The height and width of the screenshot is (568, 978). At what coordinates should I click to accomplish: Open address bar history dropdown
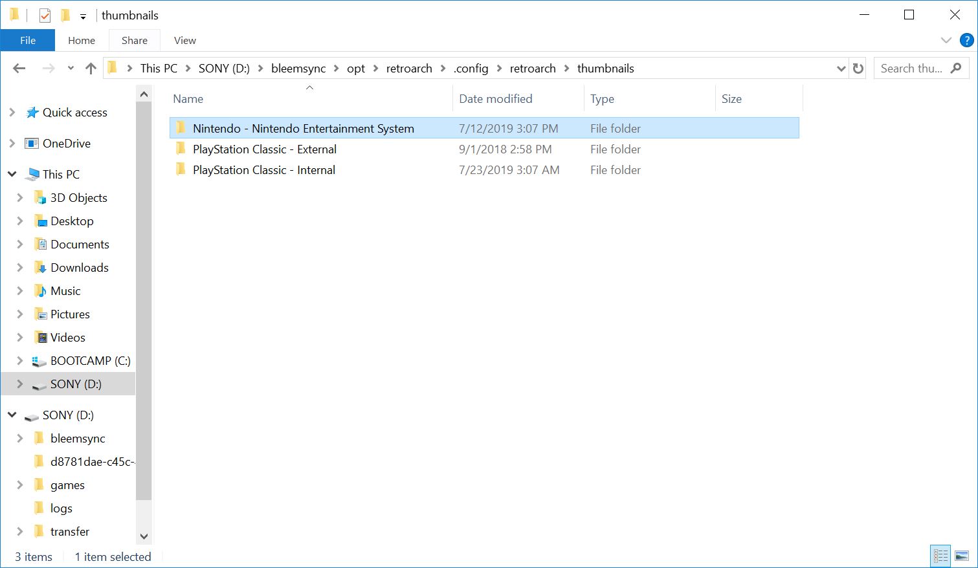[841, 69]
